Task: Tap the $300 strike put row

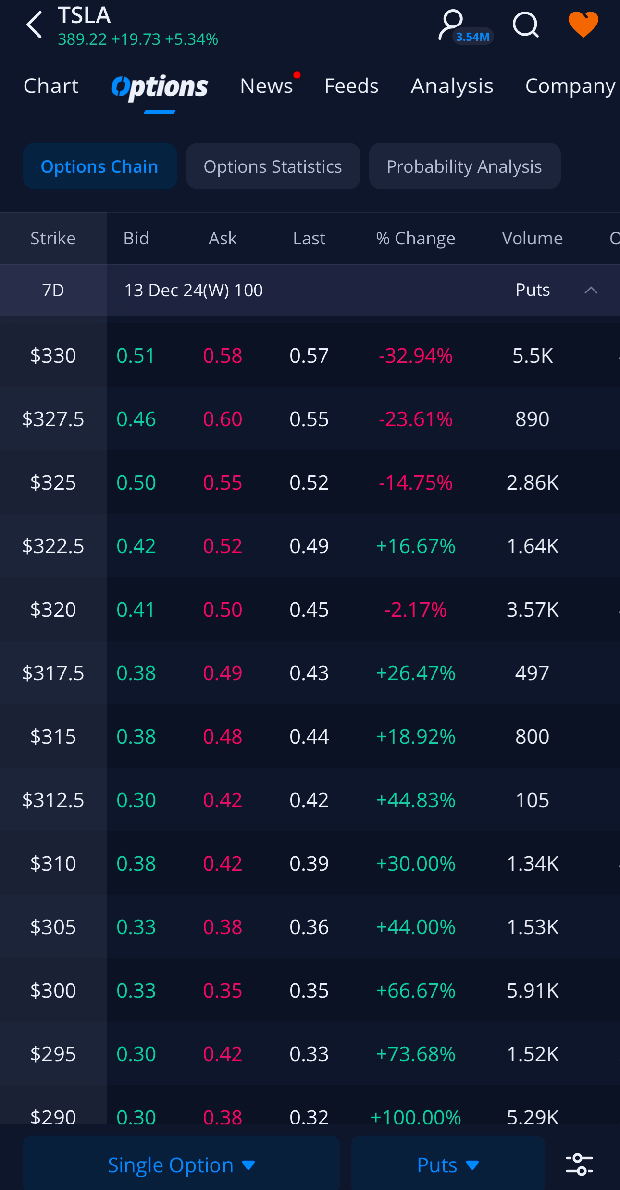Action: [310, 991]
